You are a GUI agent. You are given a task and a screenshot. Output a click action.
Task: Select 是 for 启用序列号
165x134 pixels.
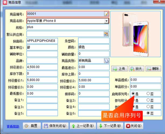pyautogui.click(x=133, y=94)
